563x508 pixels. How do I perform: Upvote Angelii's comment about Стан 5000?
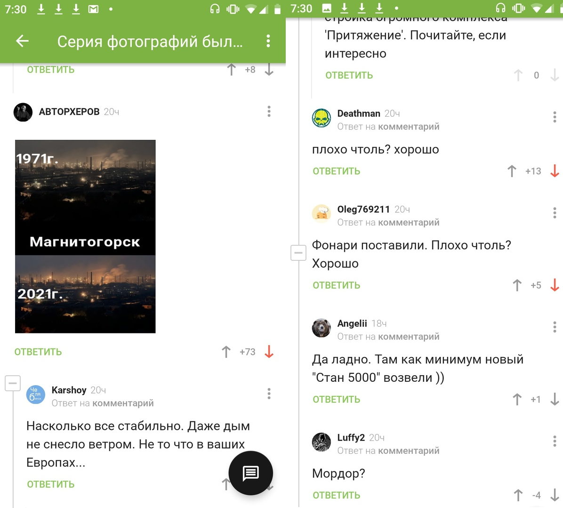pyautogui.click(x=517, y=399)
